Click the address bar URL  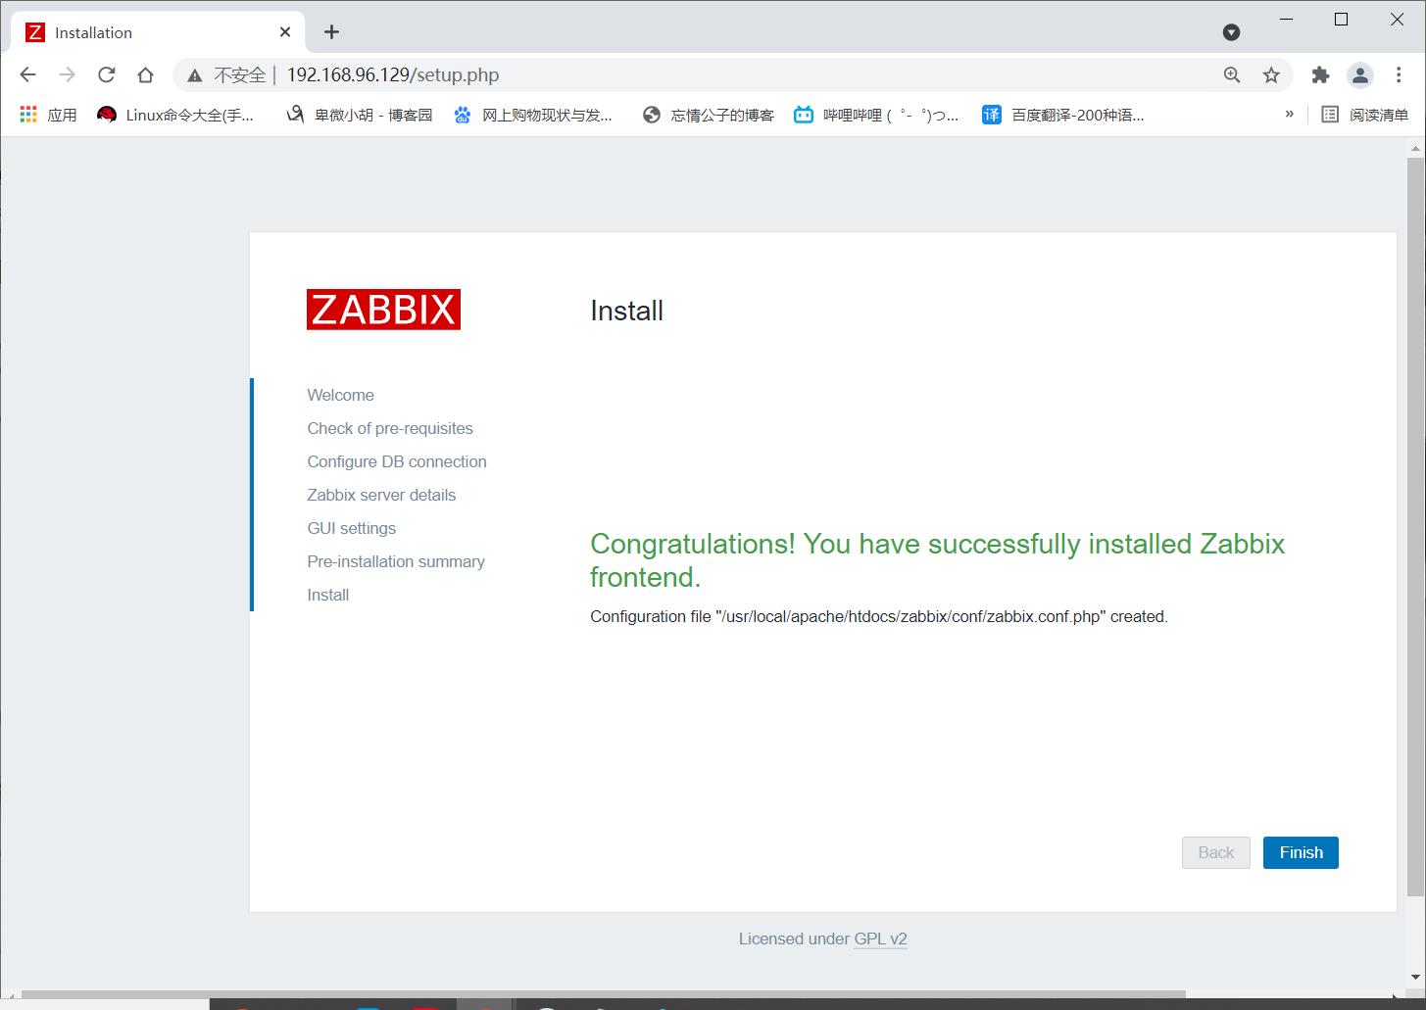[393, 75]
